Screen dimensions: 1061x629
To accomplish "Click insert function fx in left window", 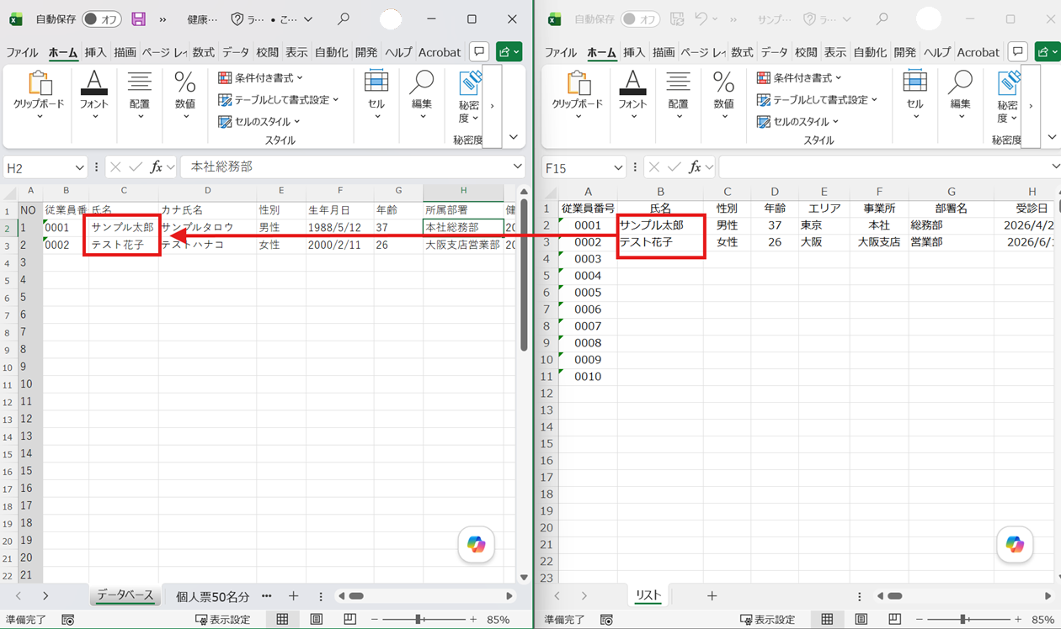I will coord(157,167).
